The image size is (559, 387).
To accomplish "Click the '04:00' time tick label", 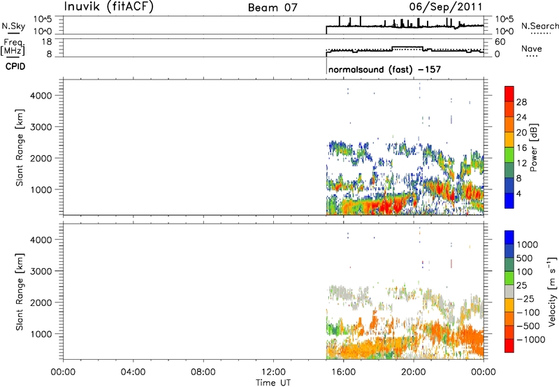I will coord(133,372).
